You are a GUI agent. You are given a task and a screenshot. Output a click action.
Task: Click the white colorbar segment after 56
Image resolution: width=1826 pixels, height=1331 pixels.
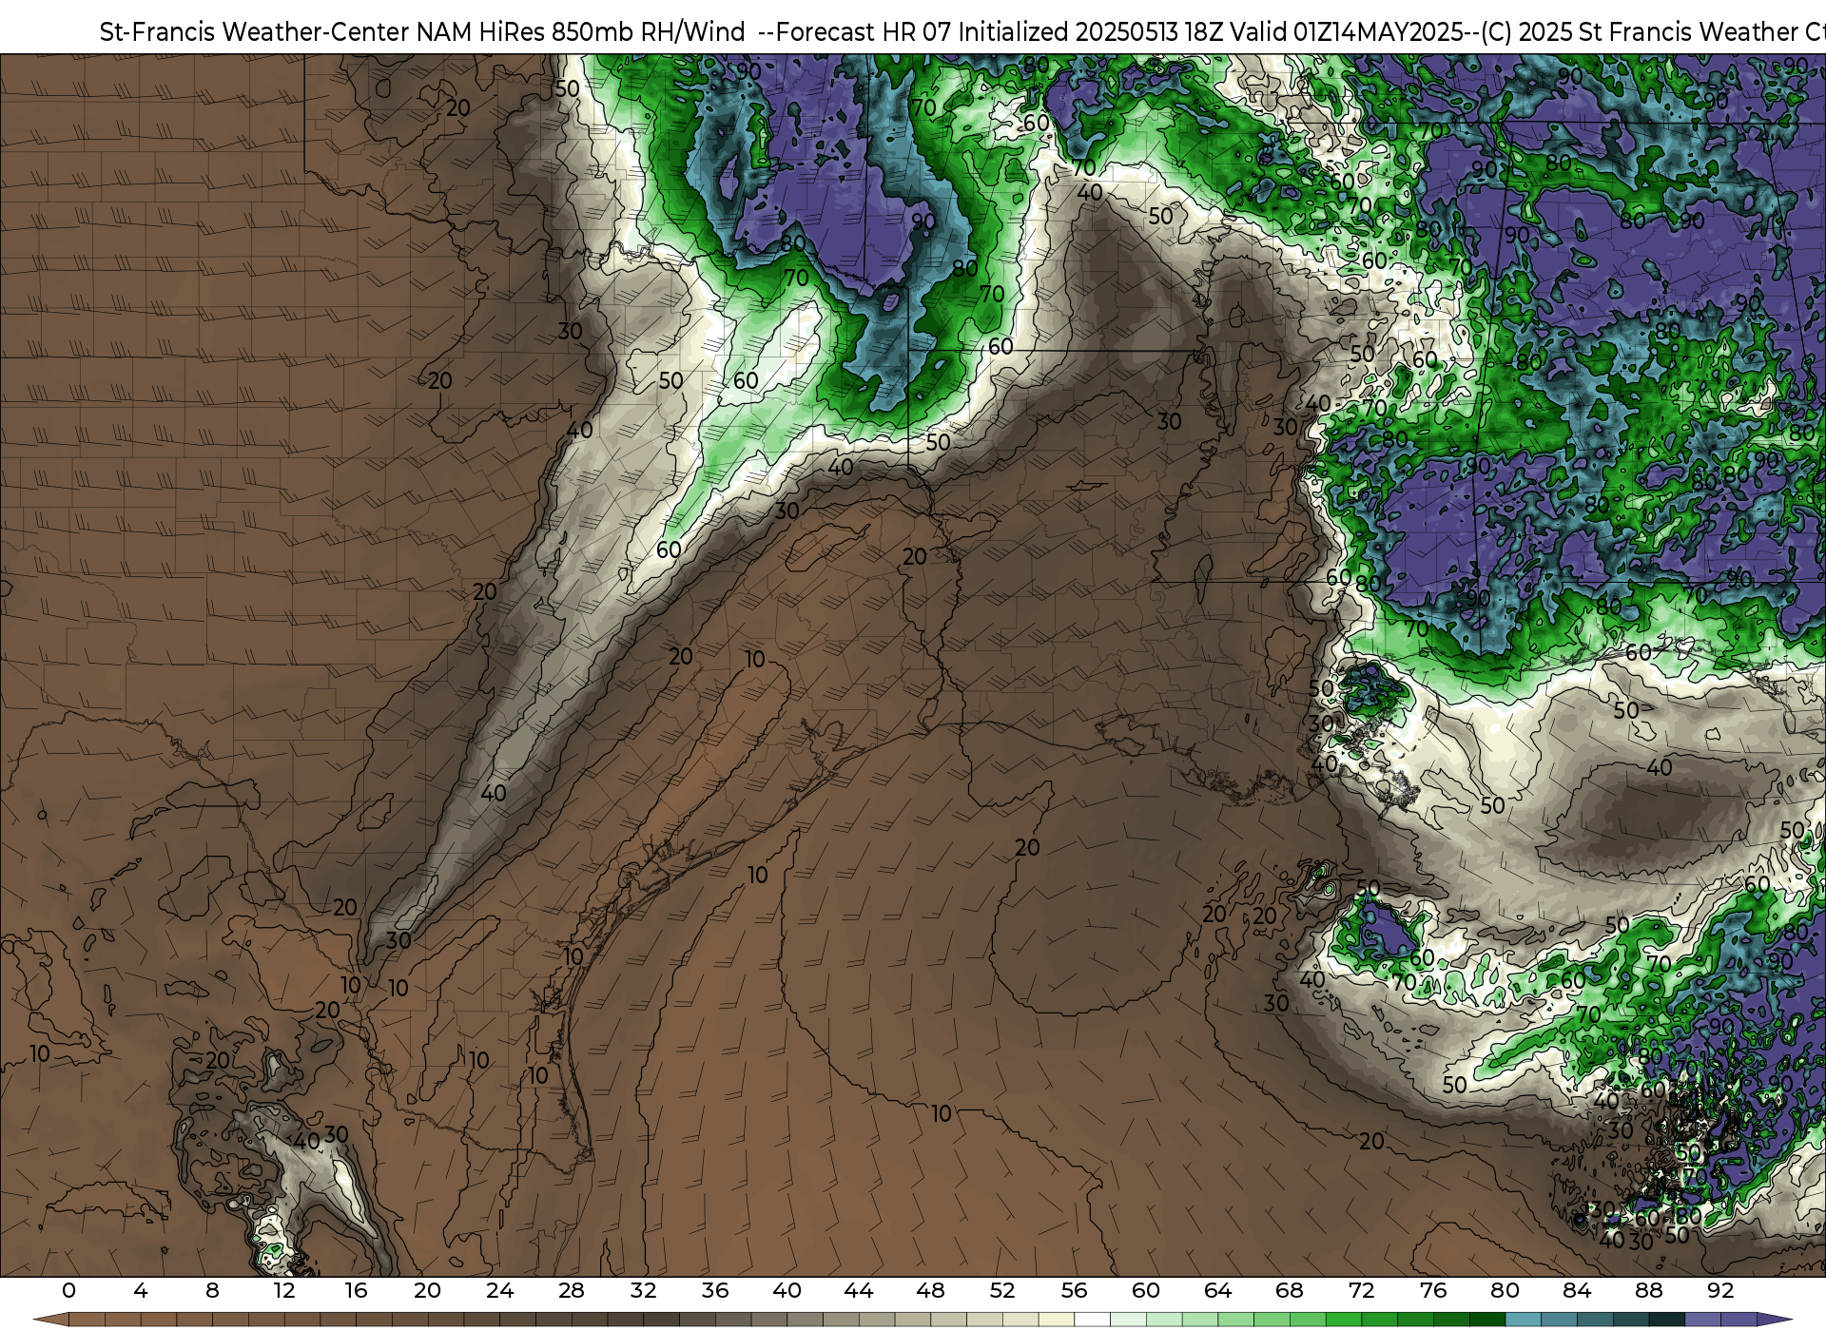pos(1092,1320)
